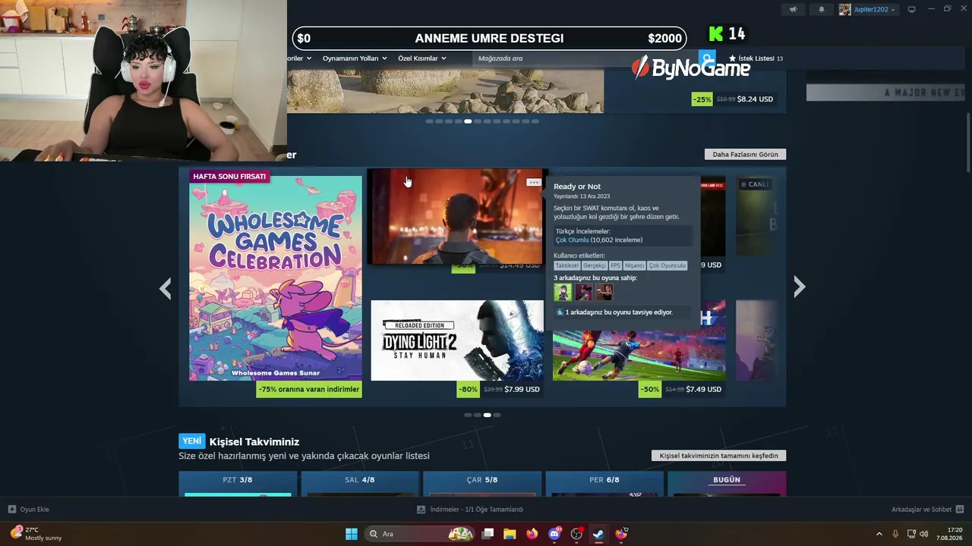Image resolution: width=972 pixels, height=546 pixels.
Task: Open Discord from the taskbar
Action: tap(554, 534)
